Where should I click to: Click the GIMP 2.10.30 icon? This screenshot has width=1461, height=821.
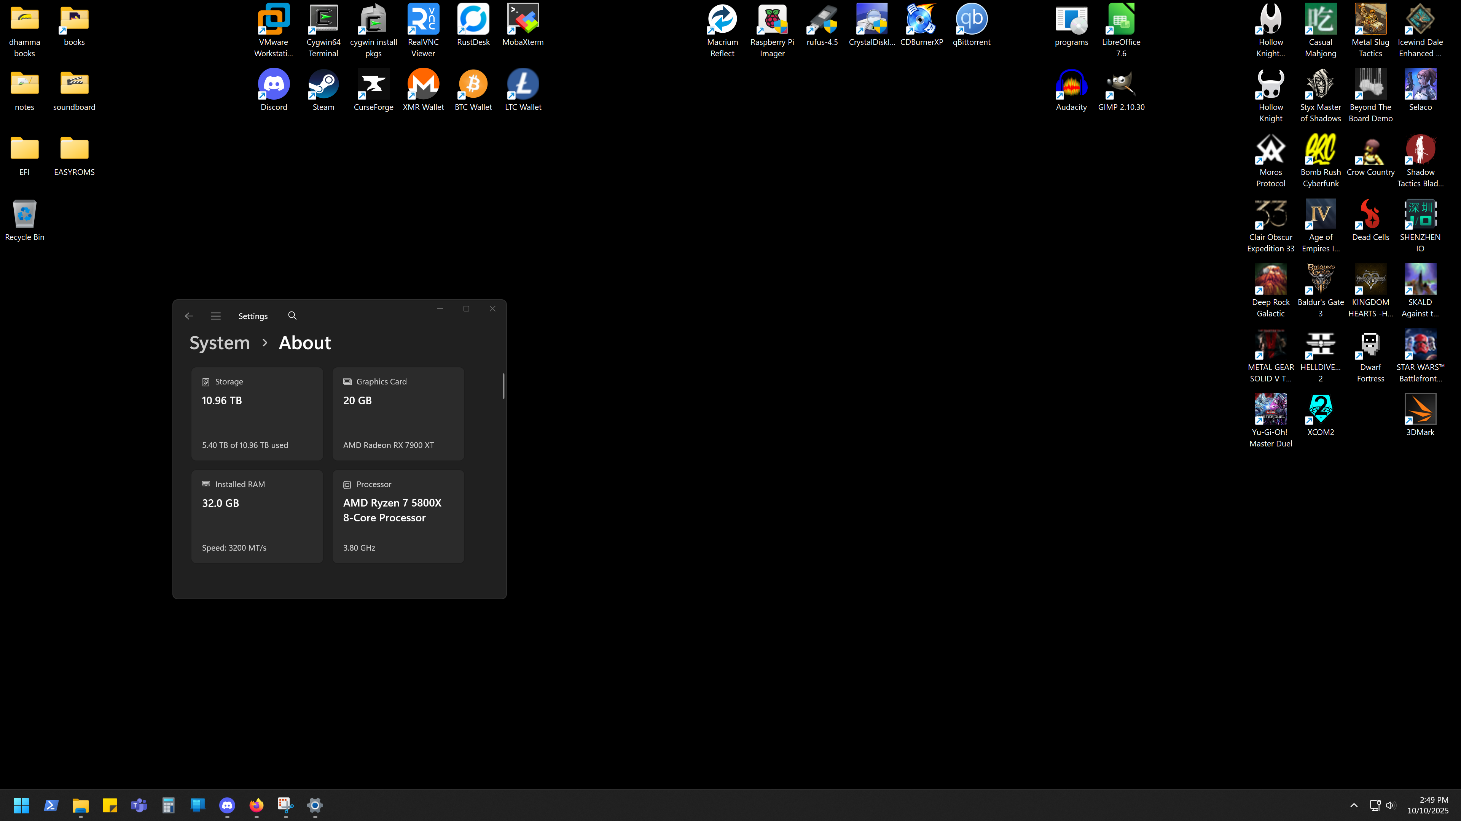pyautogui.click(x=1121, y=85)
